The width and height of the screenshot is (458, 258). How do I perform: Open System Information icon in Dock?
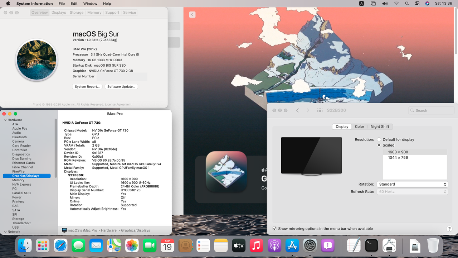tap(389, 245)
